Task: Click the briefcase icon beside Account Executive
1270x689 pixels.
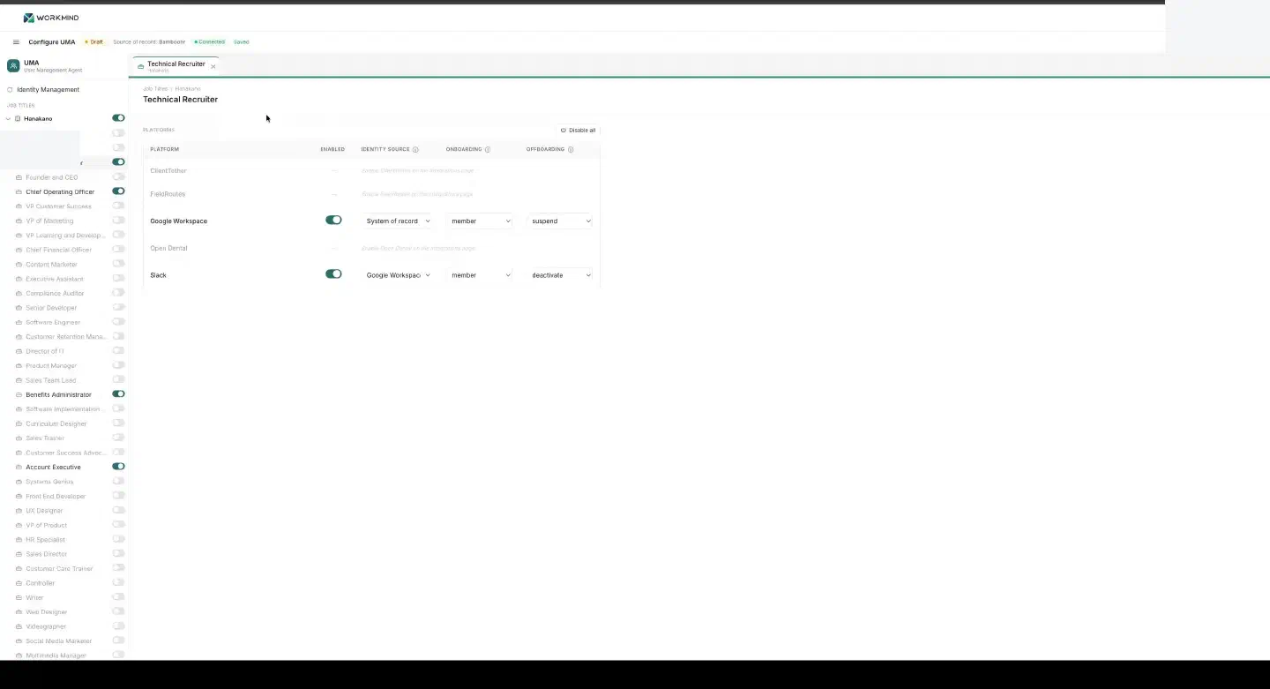Action: tap(19, 468)
